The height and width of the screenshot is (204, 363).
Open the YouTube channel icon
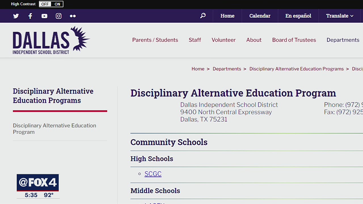click(x=44, y=16)
